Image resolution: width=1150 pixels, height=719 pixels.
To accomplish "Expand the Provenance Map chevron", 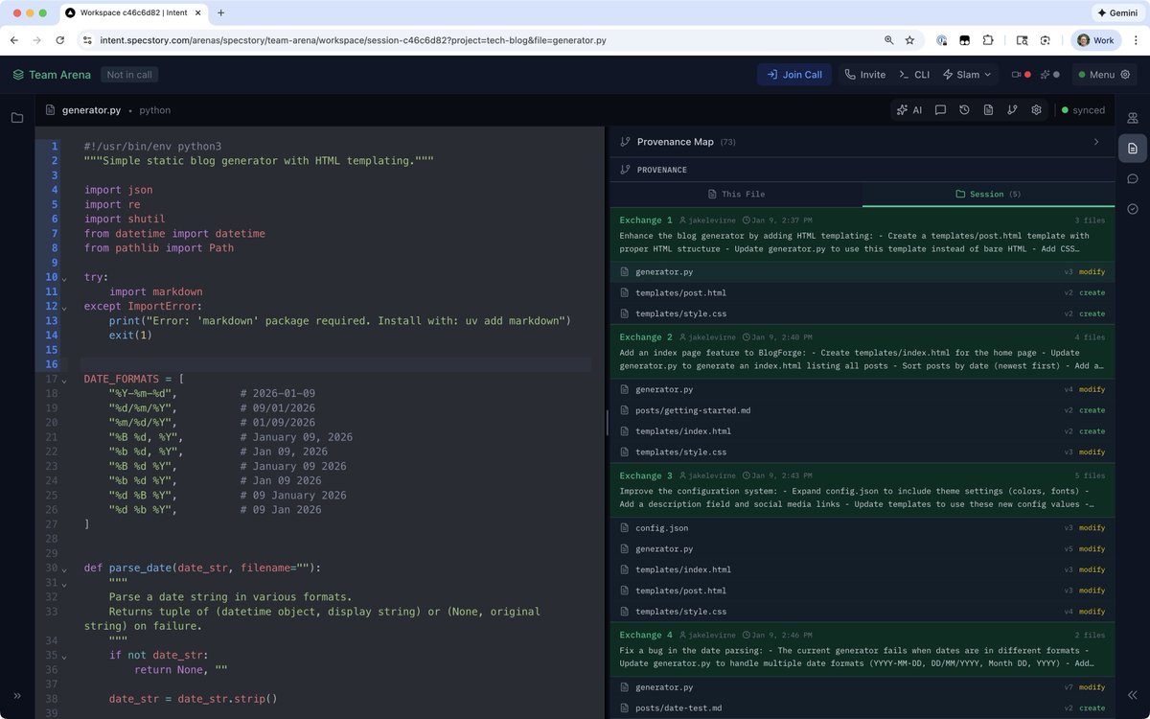I will coord(1096,142).
